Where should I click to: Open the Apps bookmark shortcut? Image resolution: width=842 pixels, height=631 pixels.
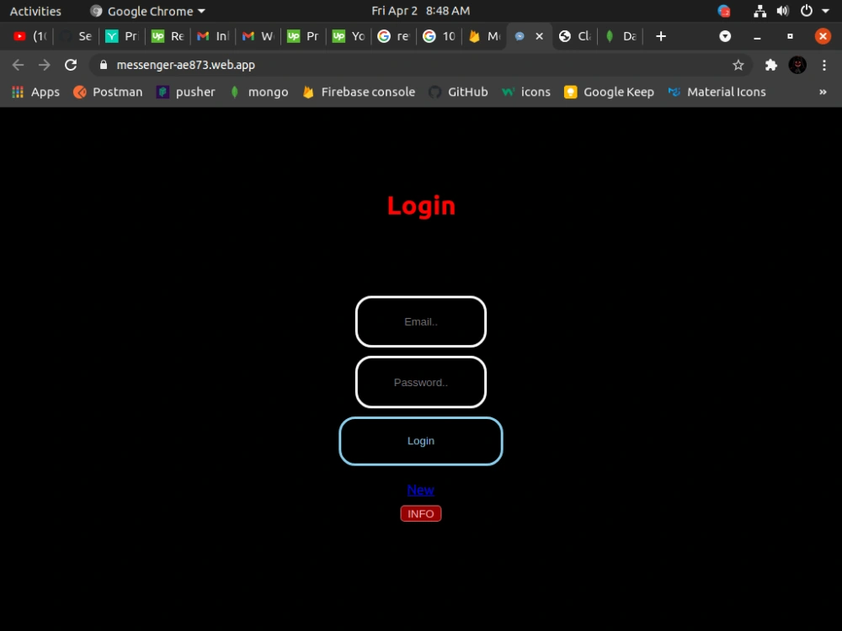(x=35, y=92)
